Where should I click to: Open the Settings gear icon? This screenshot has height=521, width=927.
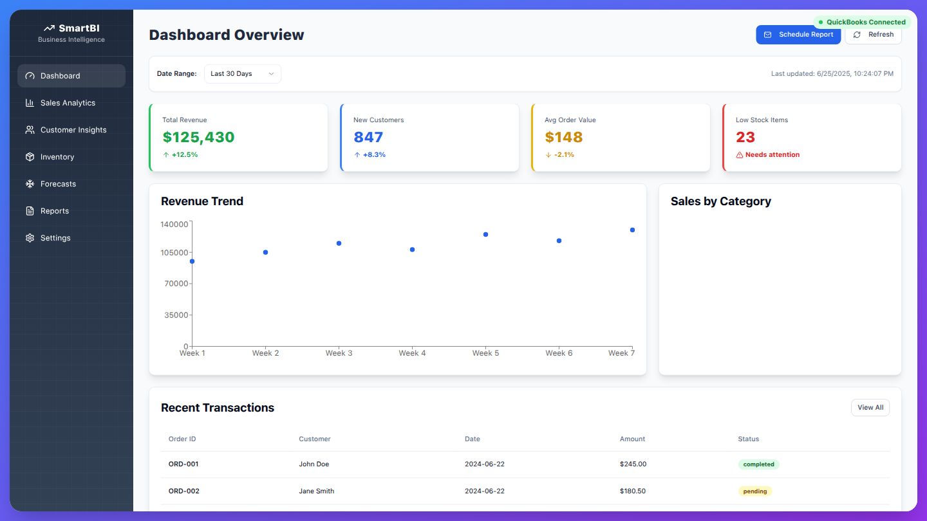pyautogui.click(x=30, y=238)
